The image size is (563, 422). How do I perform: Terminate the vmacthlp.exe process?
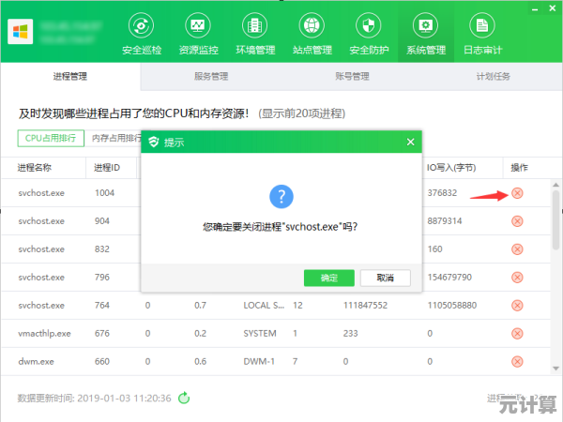tap(517, 334)
